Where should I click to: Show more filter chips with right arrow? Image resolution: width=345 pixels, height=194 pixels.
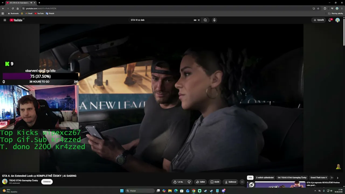337,178
